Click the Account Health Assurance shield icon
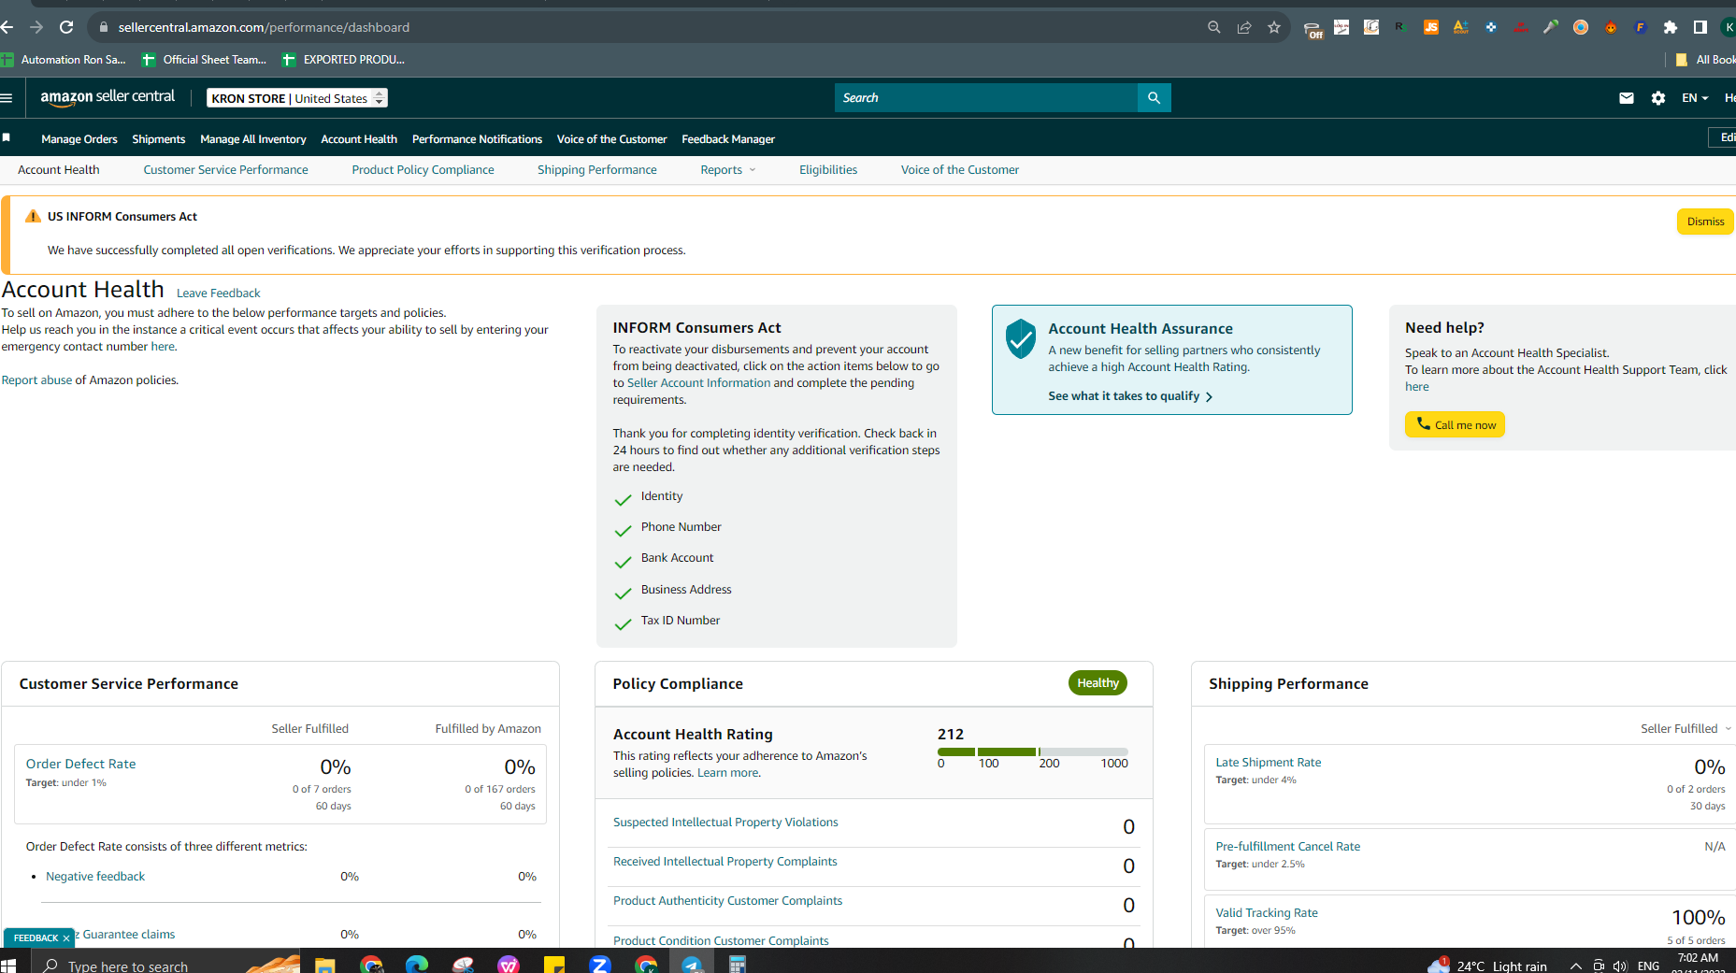The width and height of the screenshot is (1736, 973). (x=1021, y=338)
